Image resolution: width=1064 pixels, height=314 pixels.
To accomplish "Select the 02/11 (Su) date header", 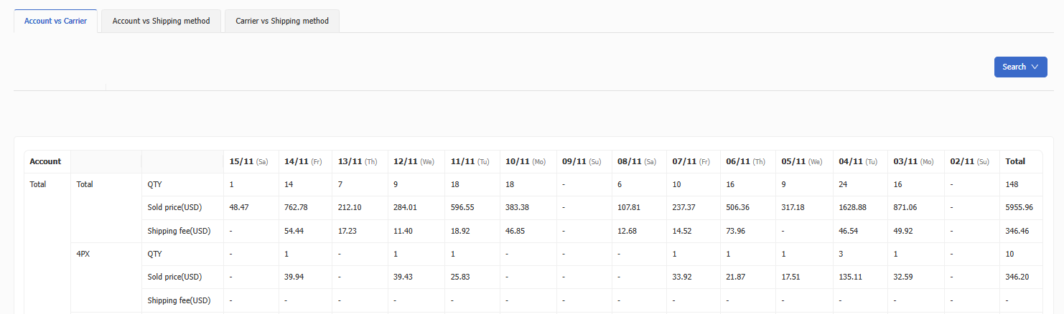I will pyautogui.click(x=969, y=161).
